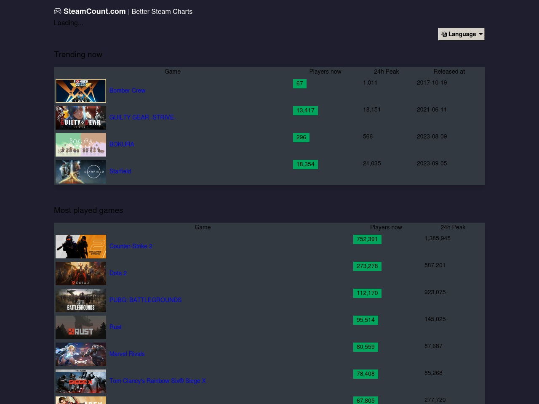Click Counter-Strike 2 peak 1,385,945

438,238
